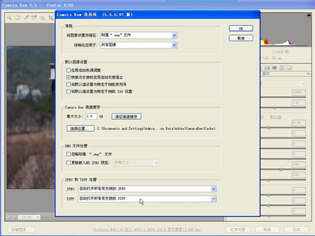Select the Color Sampler tool
This screenshot has width=315, height=236.
coord(33,17)
